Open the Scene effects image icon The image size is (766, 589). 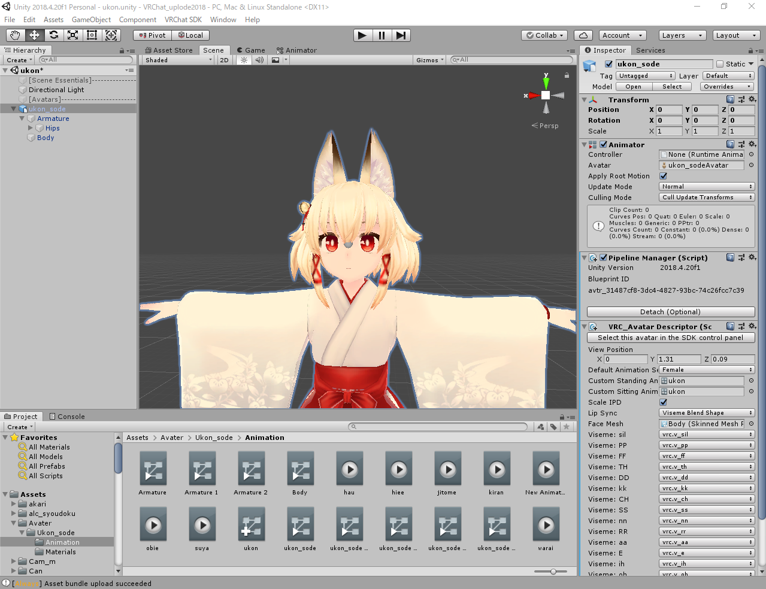point(275,60)
